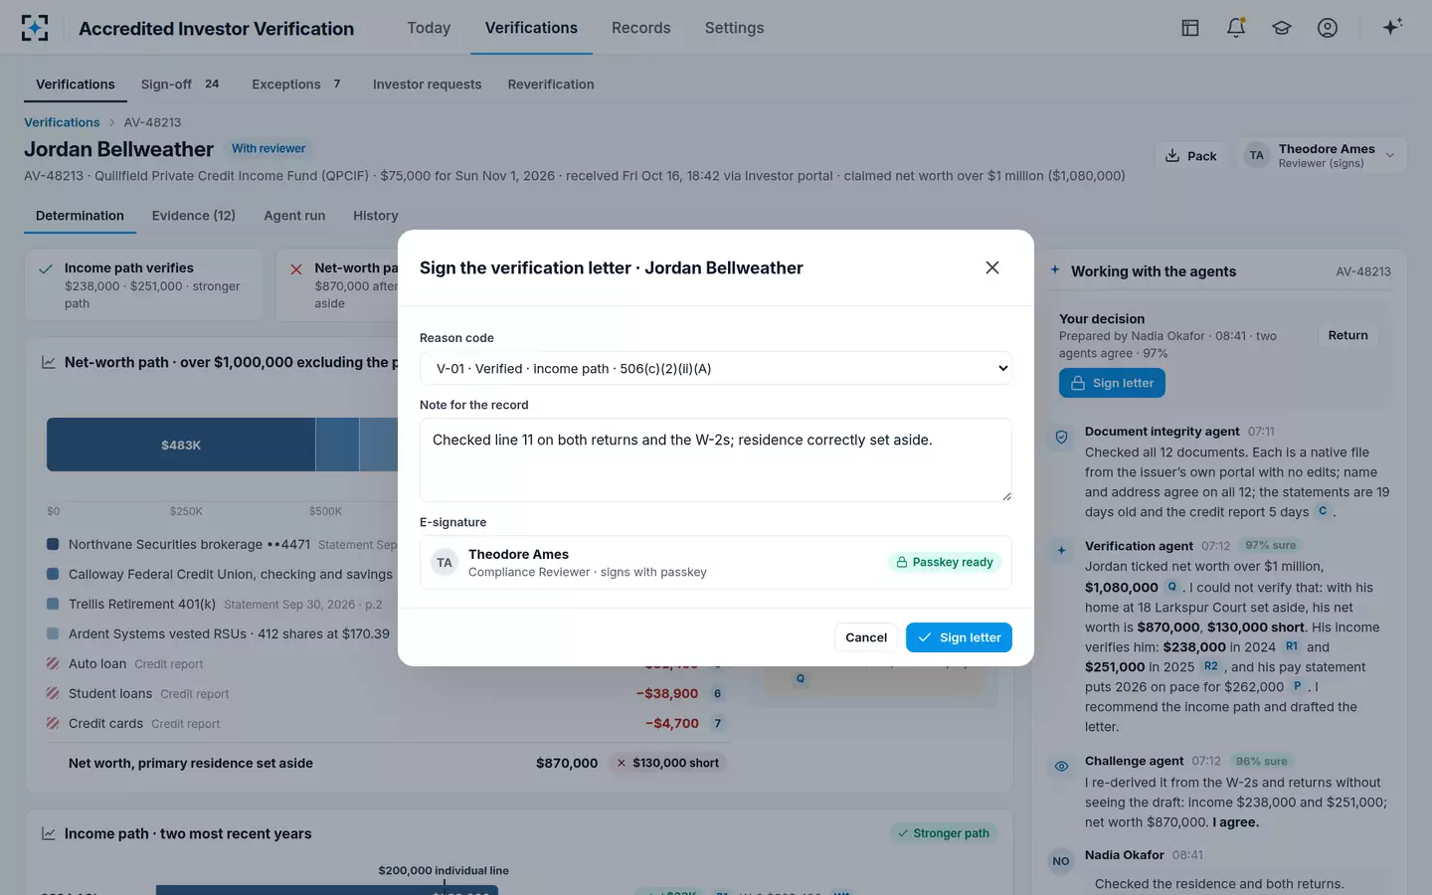1432x895 pixels.
Task: Open the Records tab
Action: [x=640, y=28]
